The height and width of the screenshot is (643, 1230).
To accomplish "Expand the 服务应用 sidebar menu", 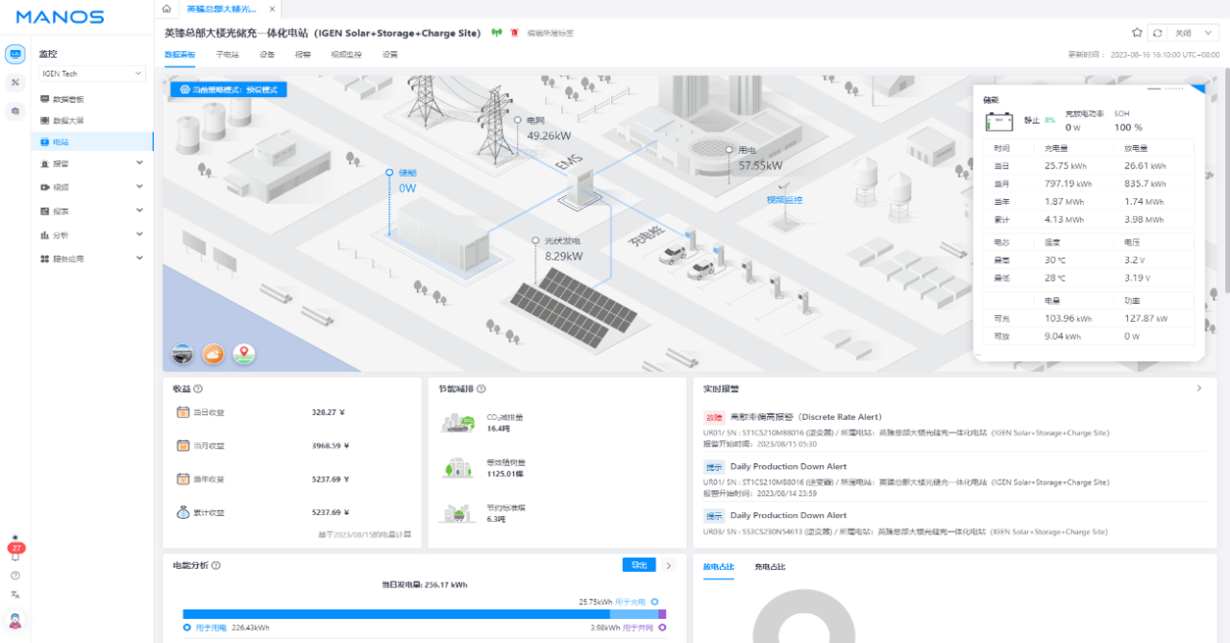I will [x=139, y=259].
